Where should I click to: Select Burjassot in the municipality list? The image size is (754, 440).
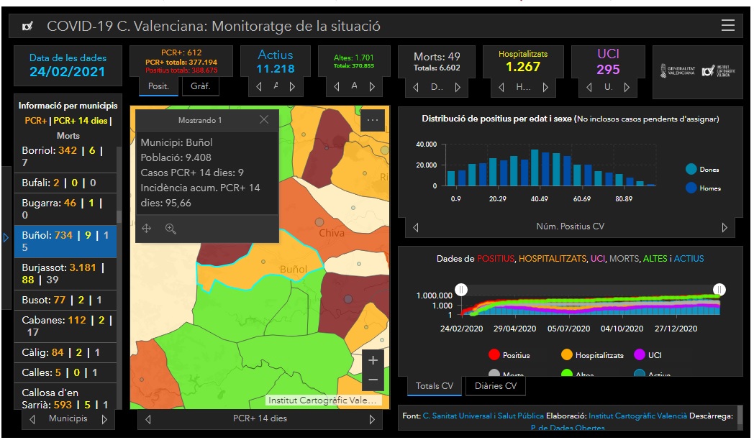click(65, 274)
